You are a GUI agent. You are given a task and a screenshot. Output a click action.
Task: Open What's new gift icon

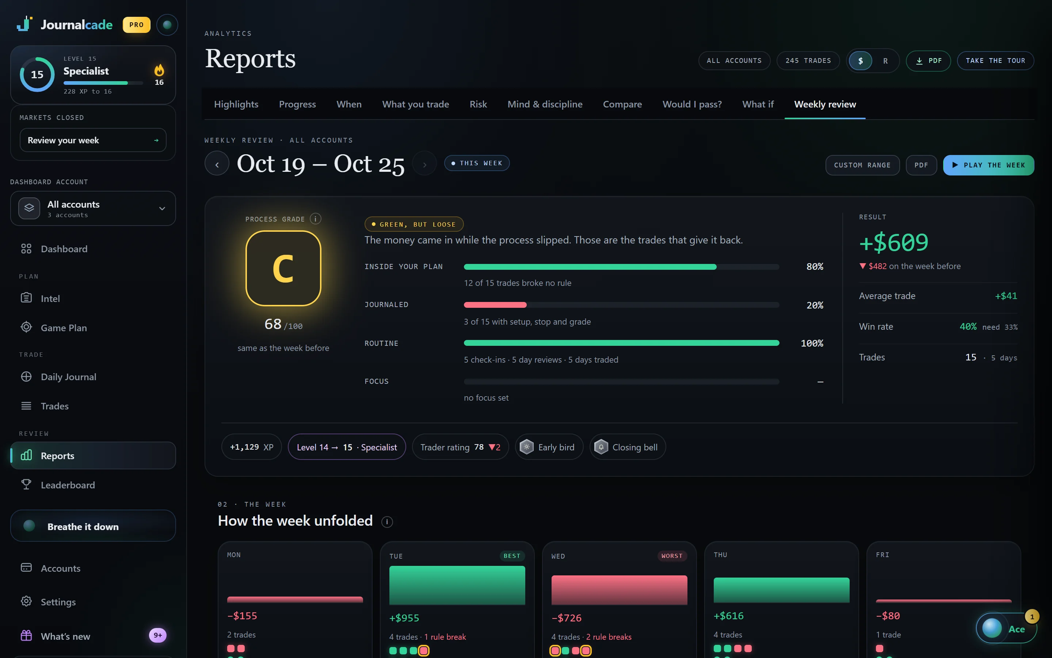click(x=26, y=636)
